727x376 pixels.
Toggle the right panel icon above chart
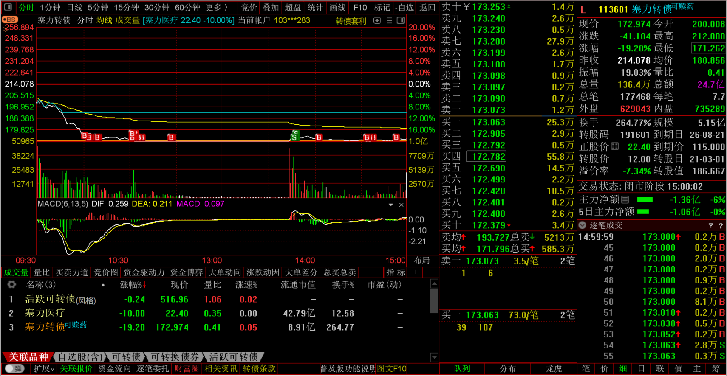(x=400, y=20)
